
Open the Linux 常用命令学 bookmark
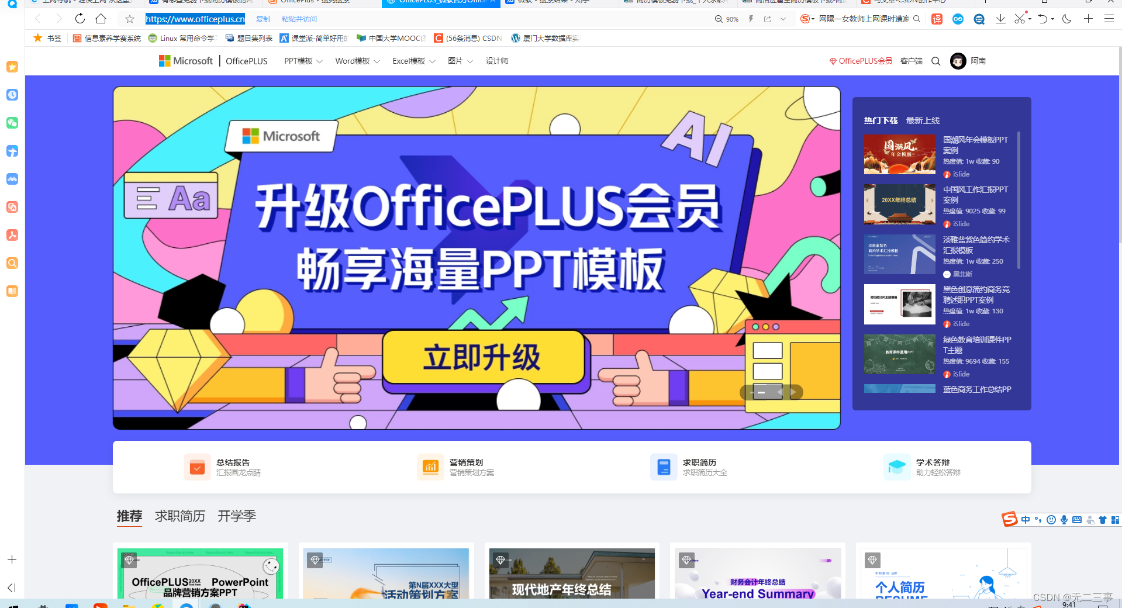click(x=182, y=38)
